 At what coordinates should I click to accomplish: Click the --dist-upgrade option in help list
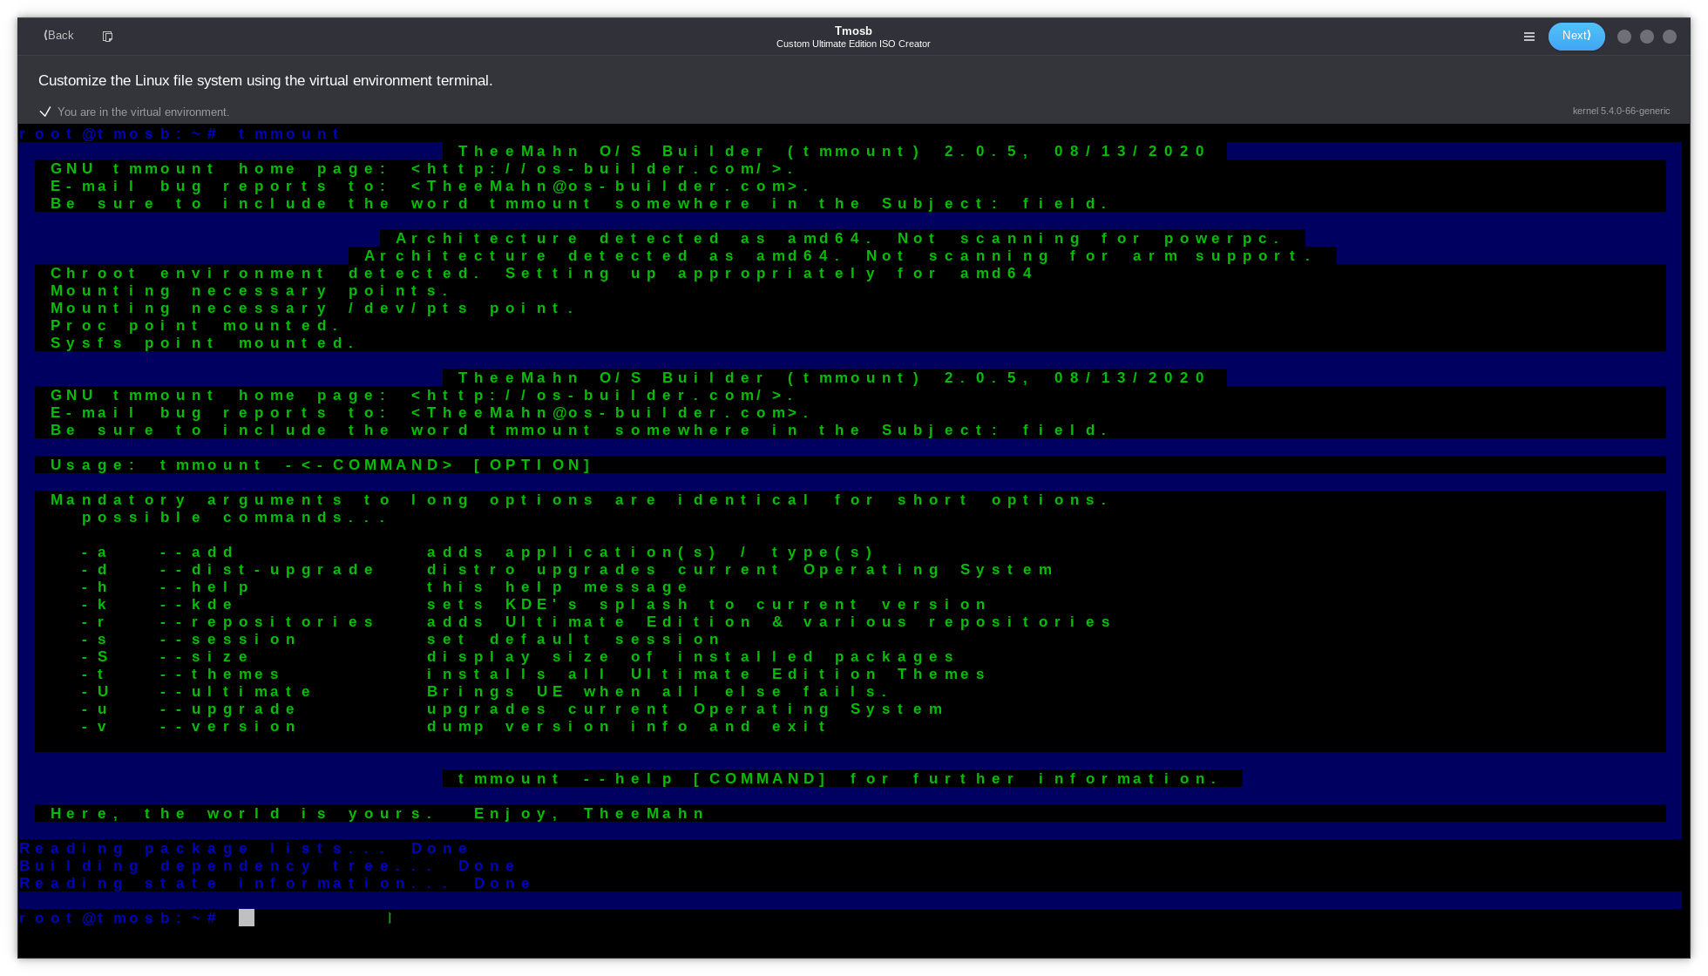coord(267,570)
